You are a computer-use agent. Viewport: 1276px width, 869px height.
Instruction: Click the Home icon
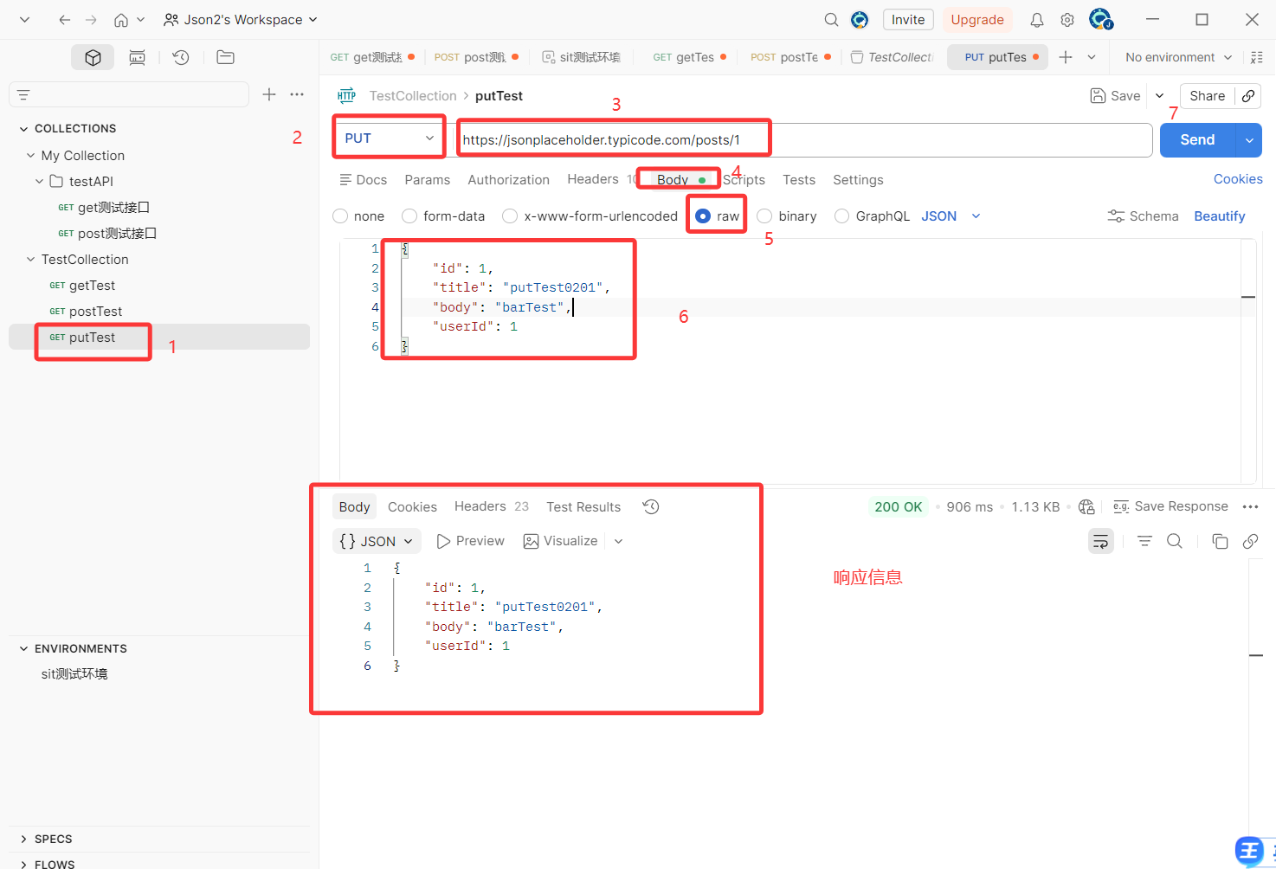pyautogui.click(x=121, y=19)
